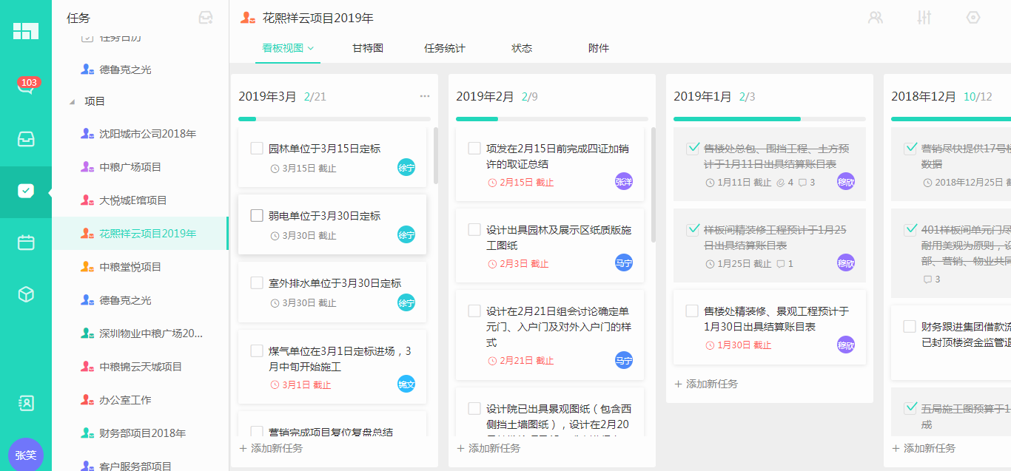Open the contacts address book icon
Screen dimensions: 1011x471
click(26, 403)
